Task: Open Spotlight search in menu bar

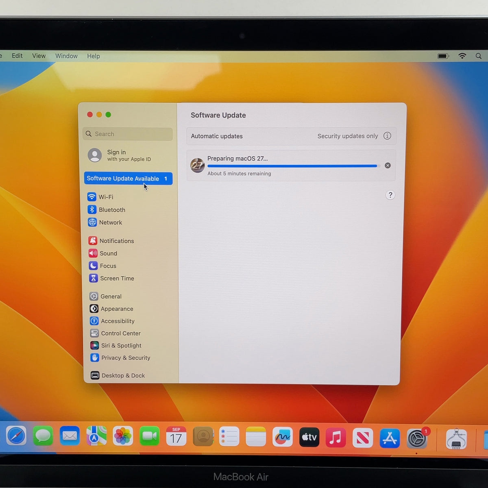Action: click(x=479, y=56)
